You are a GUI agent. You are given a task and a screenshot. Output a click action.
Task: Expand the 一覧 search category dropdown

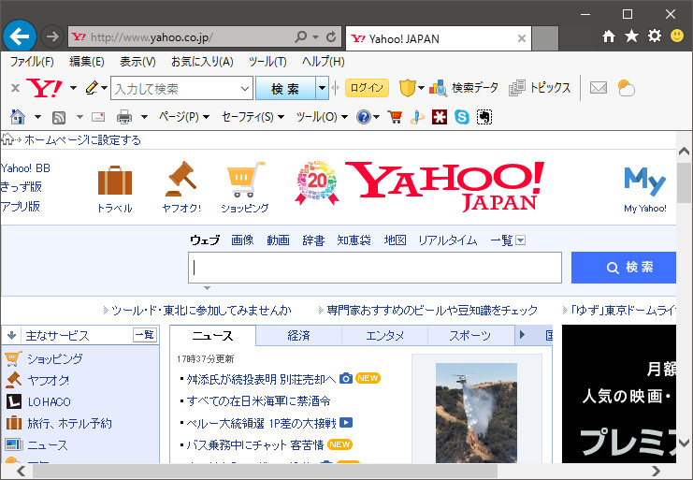521,240
